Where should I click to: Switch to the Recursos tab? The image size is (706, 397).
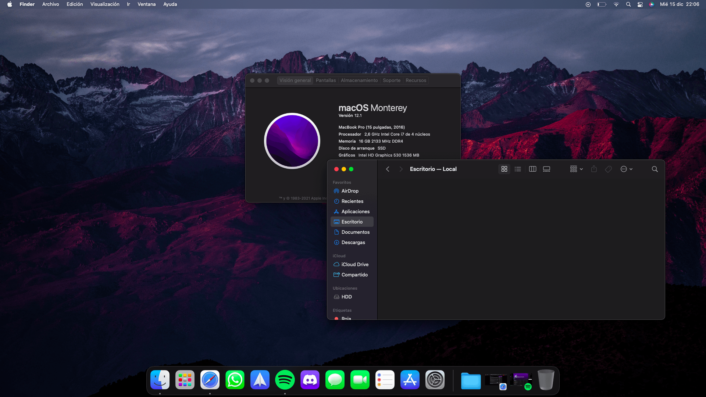[x=416, y=81]
